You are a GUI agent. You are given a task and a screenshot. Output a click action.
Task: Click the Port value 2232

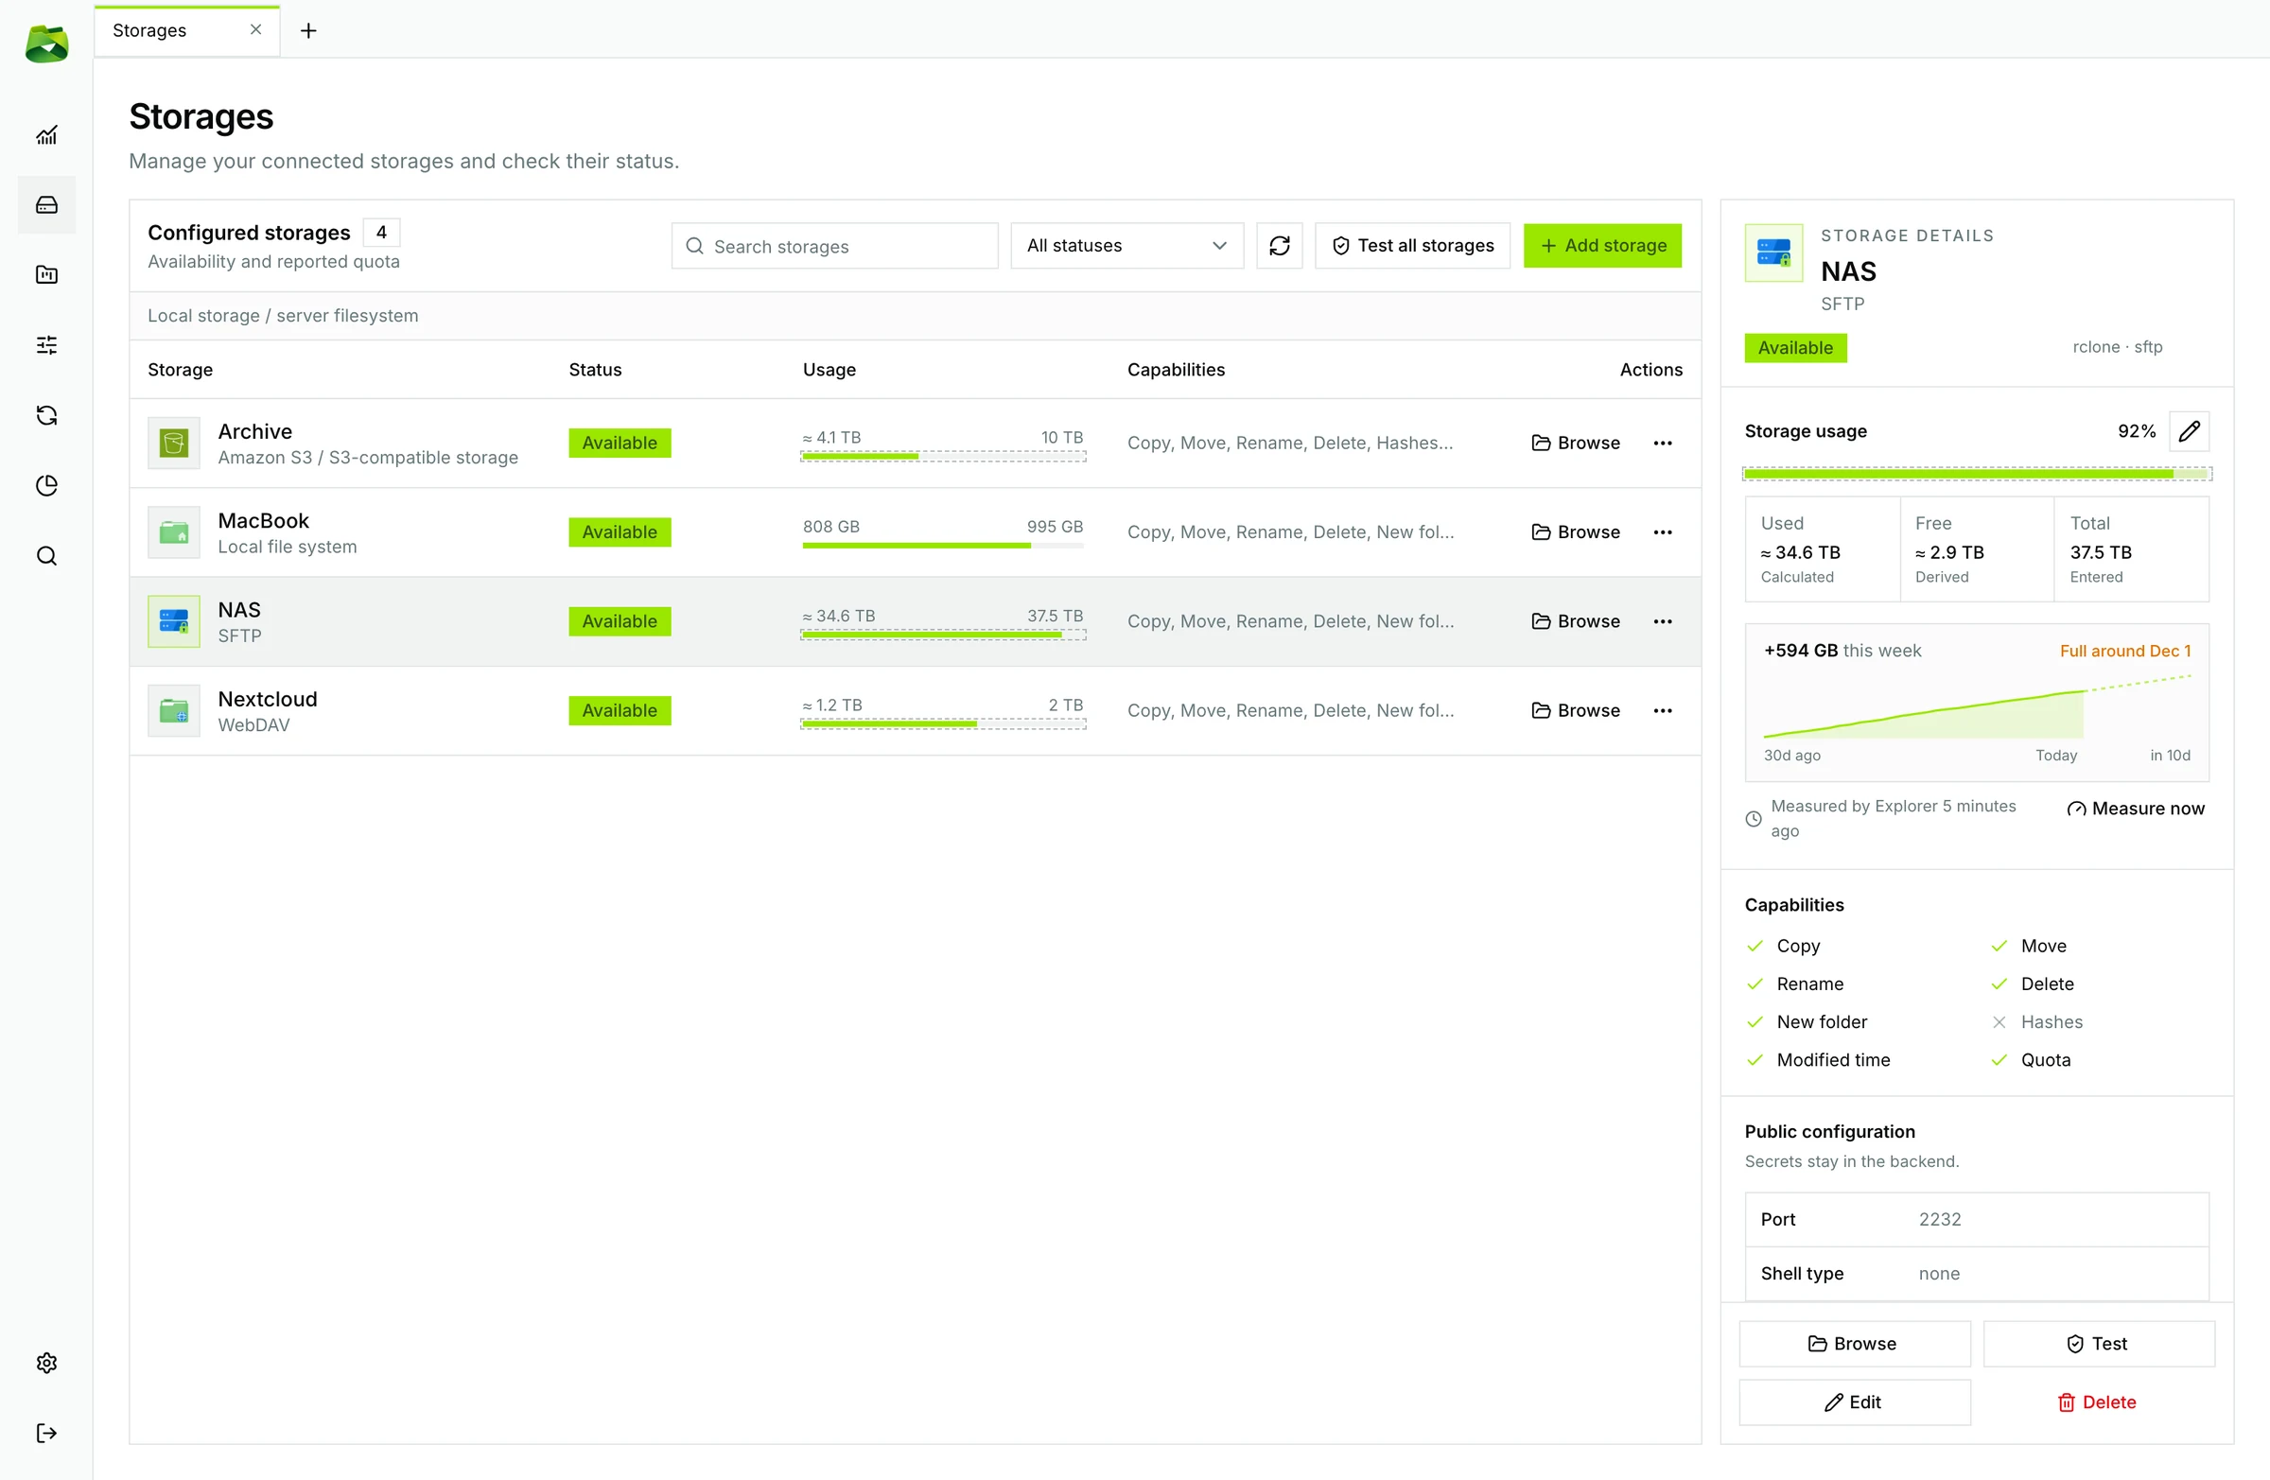point(1940,1220)
